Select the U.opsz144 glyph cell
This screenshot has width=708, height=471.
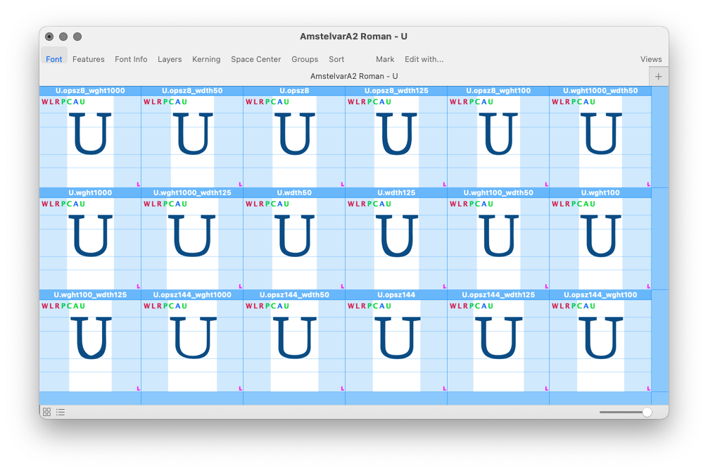[396, 345]
